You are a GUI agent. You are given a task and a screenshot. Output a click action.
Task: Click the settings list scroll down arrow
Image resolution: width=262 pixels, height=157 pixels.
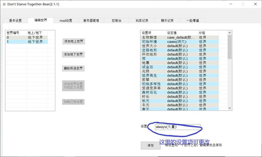tap(230, 108)
